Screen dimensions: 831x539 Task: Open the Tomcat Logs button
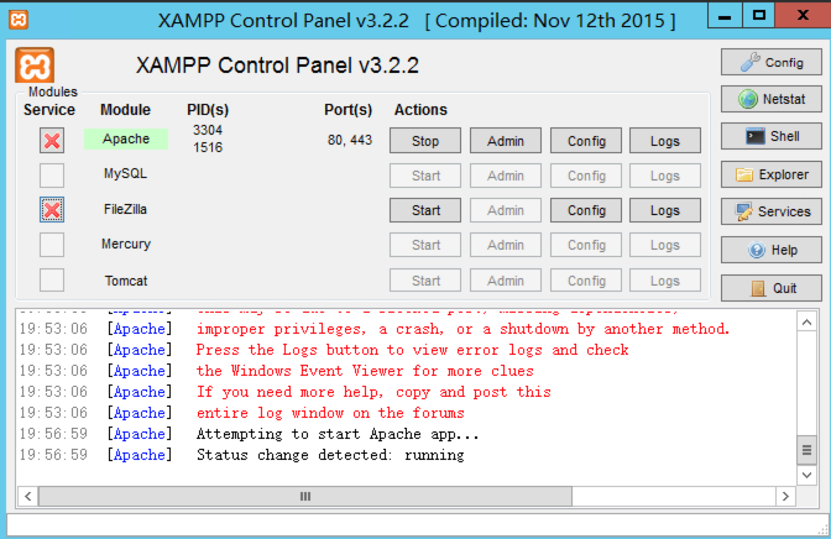[x=665, y=281]
